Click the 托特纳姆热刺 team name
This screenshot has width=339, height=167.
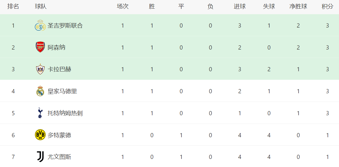pos(65,113)
